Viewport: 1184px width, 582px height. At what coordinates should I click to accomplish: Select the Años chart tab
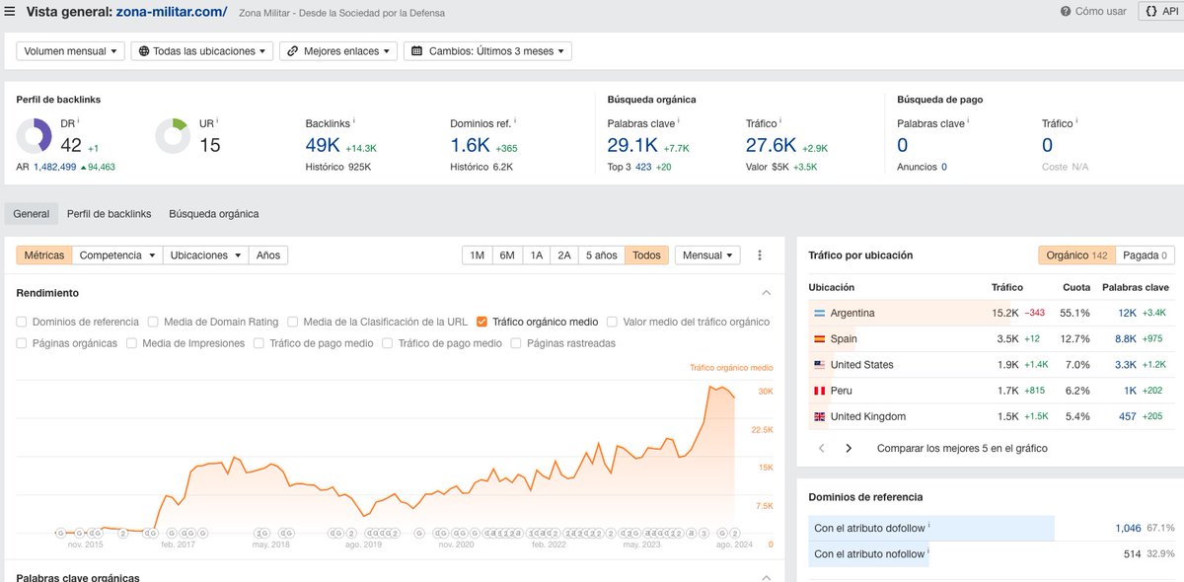[x=268, y=255]
